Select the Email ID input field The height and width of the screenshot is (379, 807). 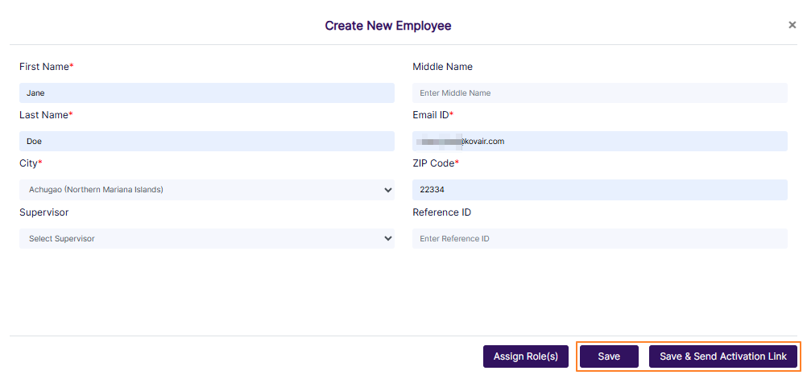click(599, 142)
